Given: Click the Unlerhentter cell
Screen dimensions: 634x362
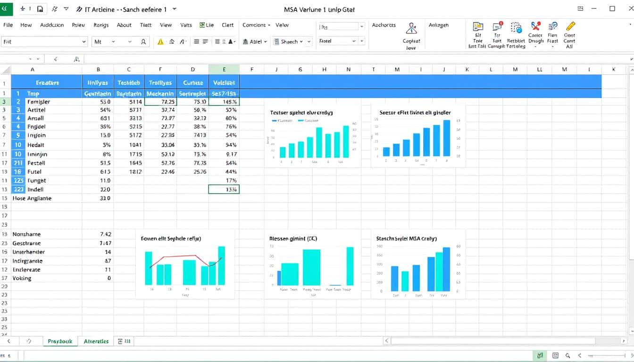Looking at the screenshot, I should (47, 252).
